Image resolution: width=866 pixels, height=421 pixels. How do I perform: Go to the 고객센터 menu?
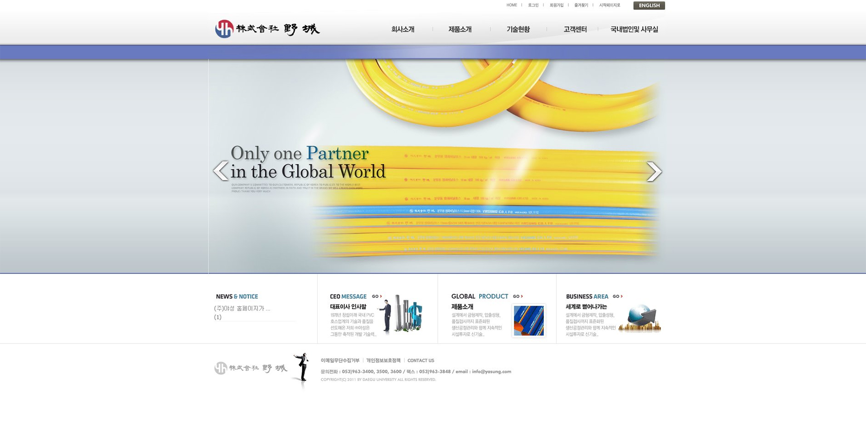coord(575,30)
